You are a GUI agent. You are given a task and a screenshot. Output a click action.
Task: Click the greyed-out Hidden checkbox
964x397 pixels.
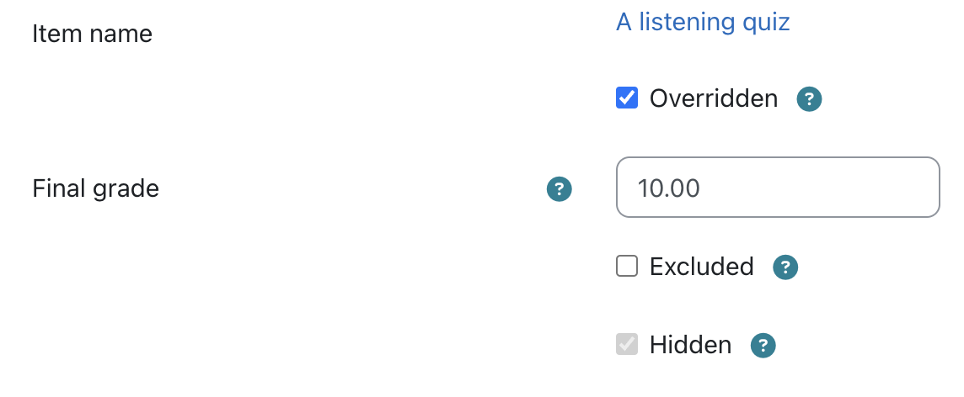point(626,344)
